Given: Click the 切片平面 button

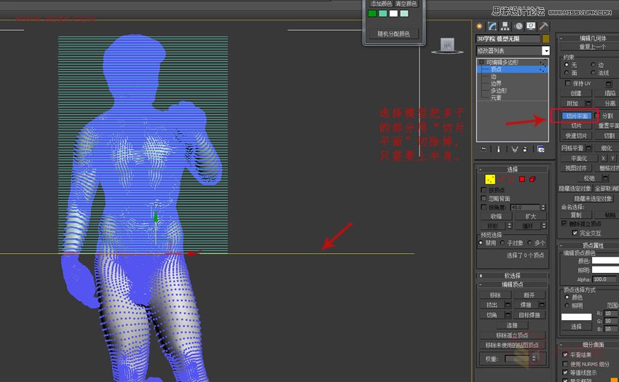Looking at the screenshot, I should 577,116.
